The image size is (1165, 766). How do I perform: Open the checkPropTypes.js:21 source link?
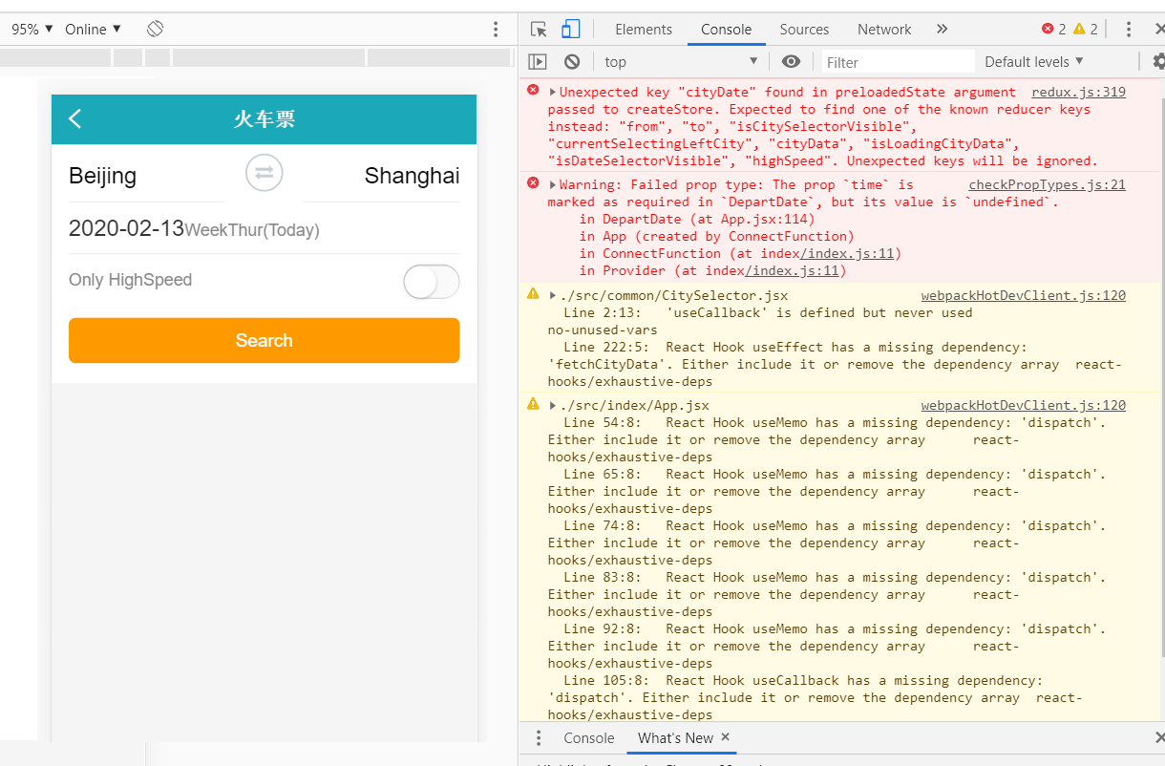1048,184
